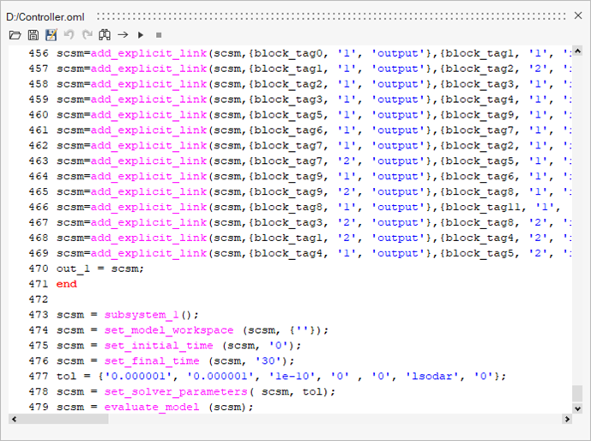Click the vertical scrollbar thumb
The height and width of the screenshot is (441, 591).
pyautogui.click(x=577, y=394)
